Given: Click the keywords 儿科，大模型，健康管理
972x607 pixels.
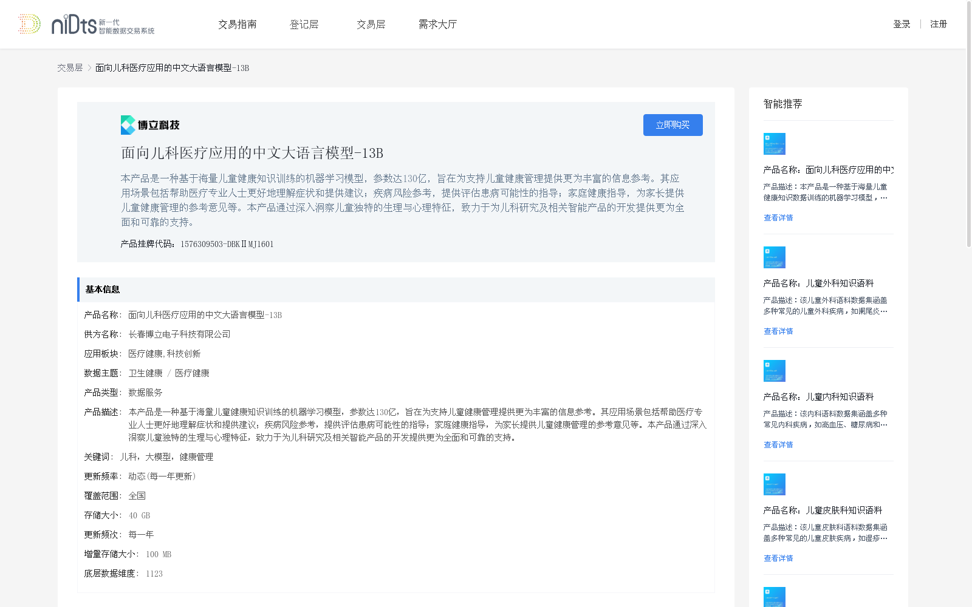Looking at the screenshot, I should [166, 457].
